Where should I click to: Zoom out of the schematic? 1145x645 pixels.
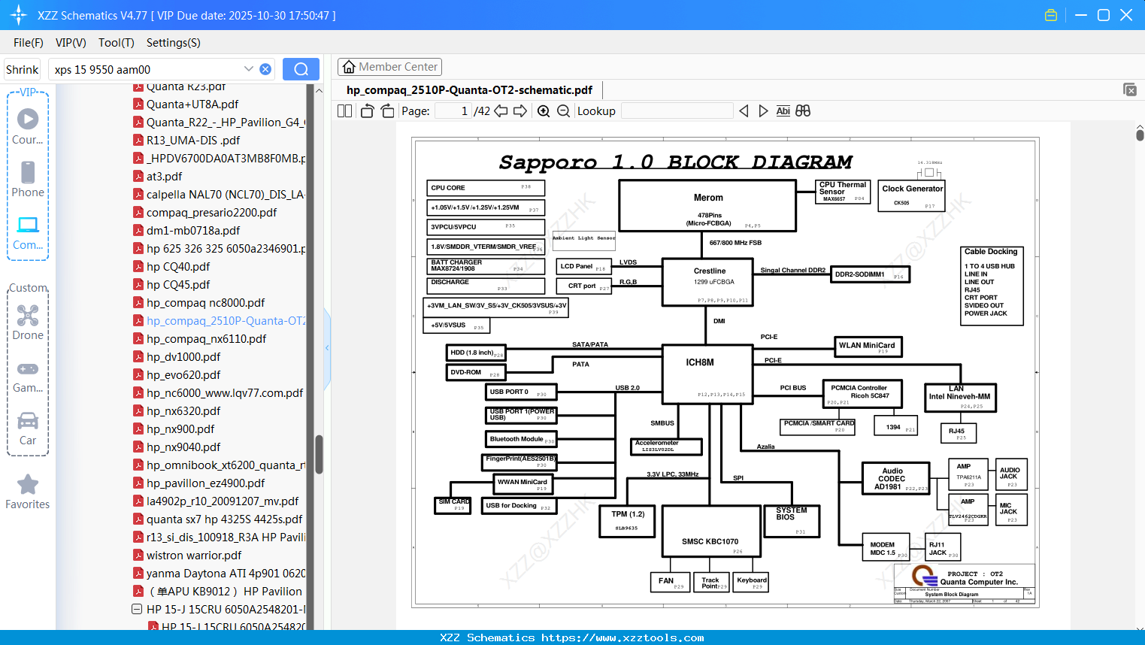coord(563,111)
